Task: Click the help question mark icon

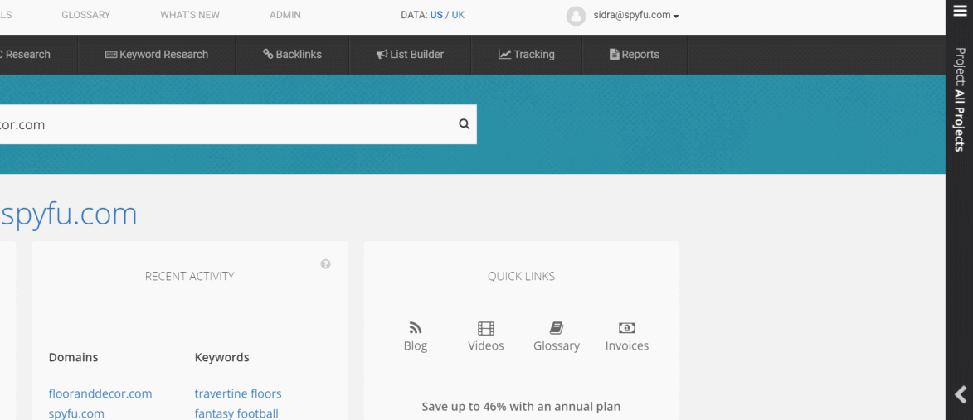Action: [x=326, y=264]
